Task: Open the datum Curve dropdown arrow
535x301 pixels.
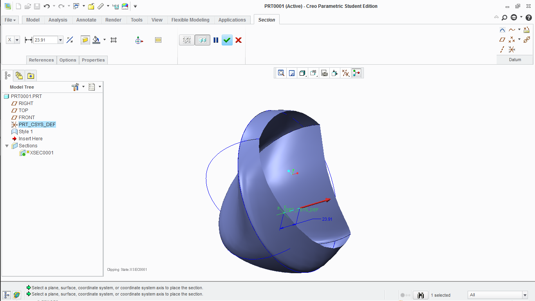Action: click(519, 29)
